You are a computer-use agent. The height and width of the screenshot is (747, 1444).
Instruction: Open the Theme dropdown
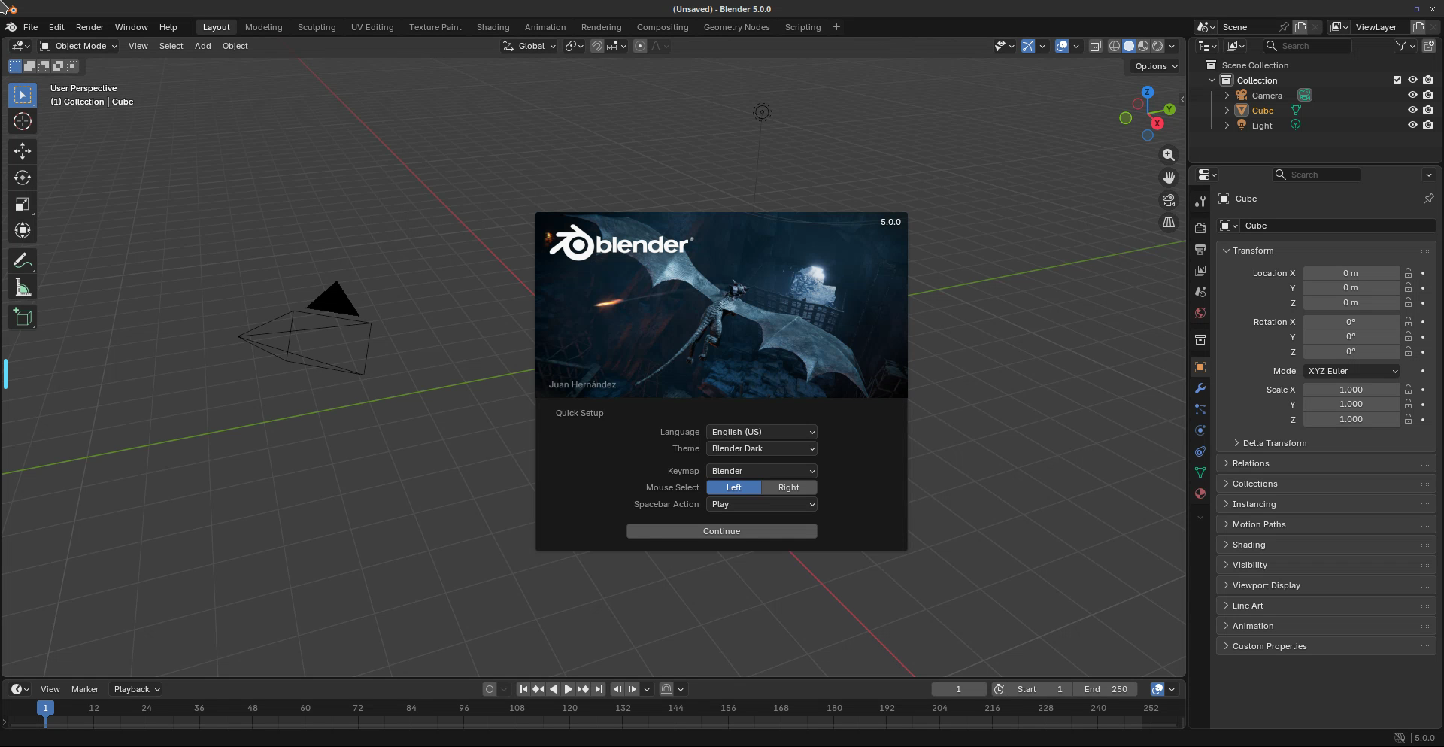761,448
